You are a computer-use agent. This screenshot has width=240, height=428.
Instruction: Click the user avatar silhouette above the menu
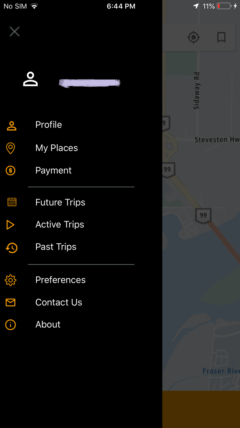click(x=31, y=79)
